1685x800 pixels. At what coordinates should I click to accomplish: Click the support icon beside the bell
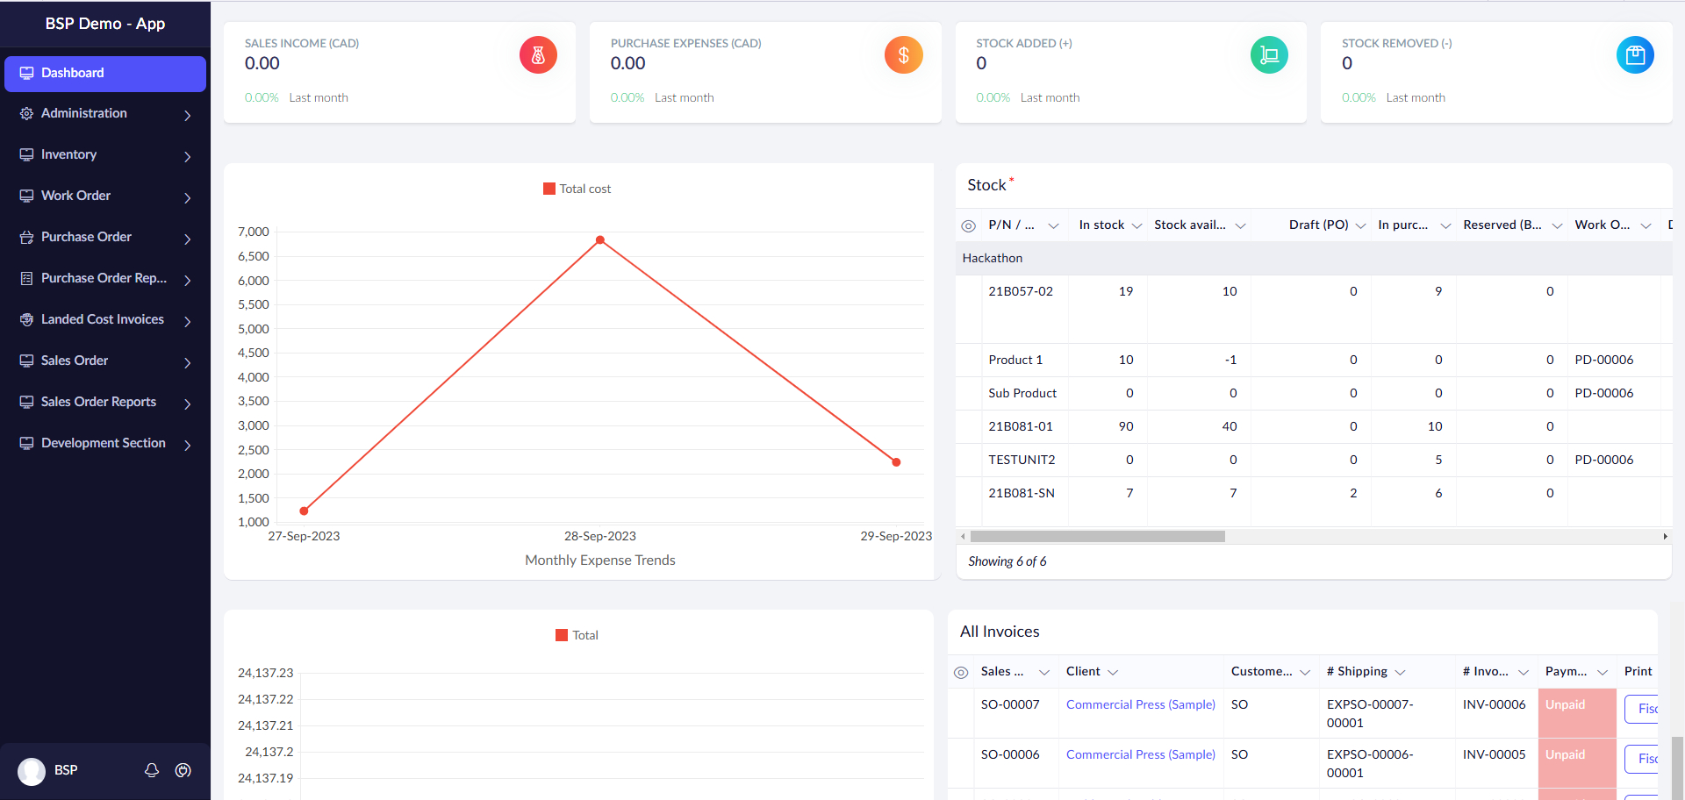183,770
